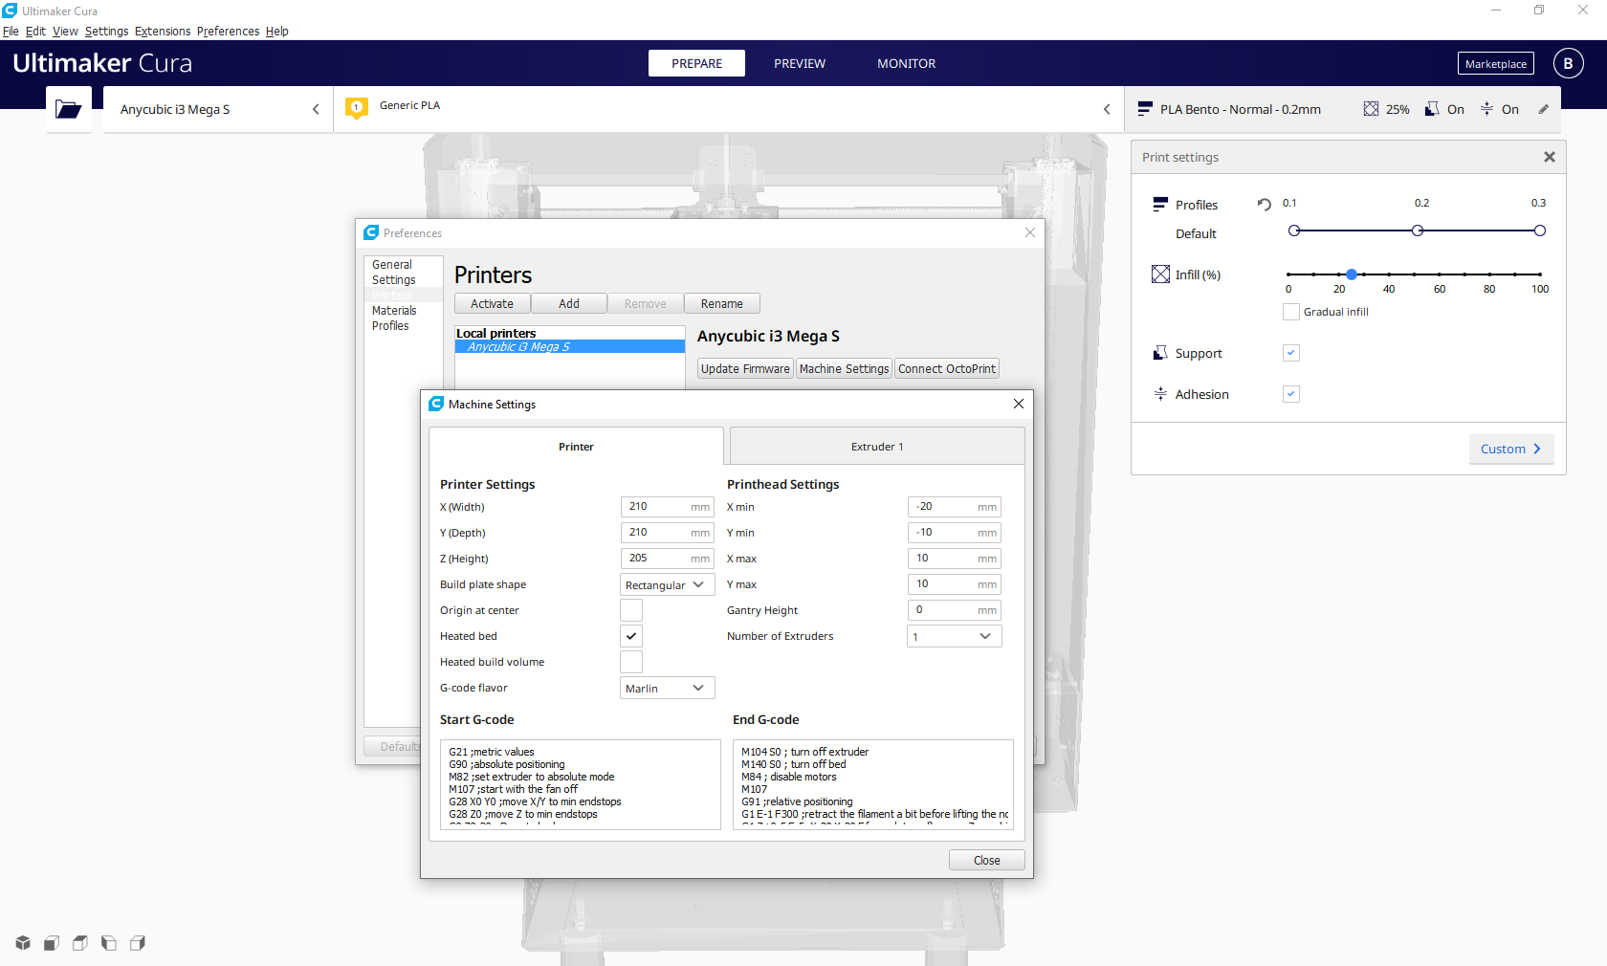
Task: Switch to the Left view cube icon
Action: point(109,943)
